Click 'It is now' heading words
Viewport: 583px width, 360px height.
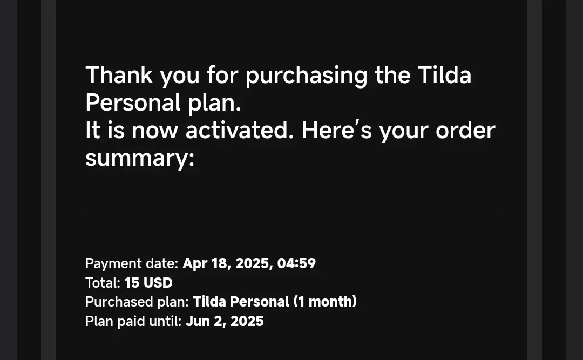pyautogui.click(x=132, y=130)
